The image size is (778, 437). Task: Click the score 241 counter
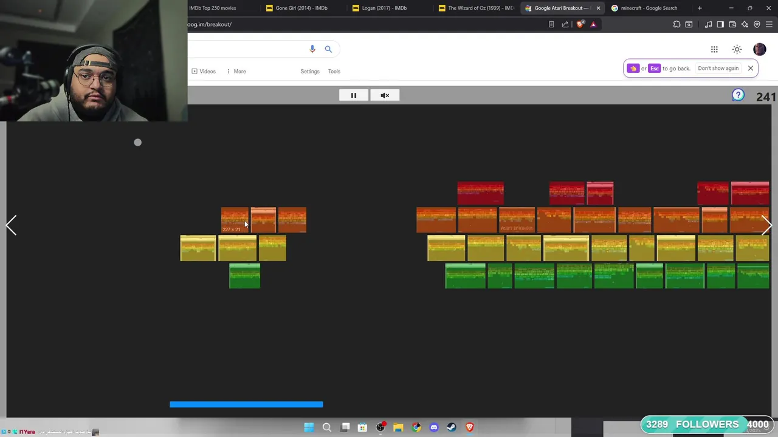tap(766, 97)
